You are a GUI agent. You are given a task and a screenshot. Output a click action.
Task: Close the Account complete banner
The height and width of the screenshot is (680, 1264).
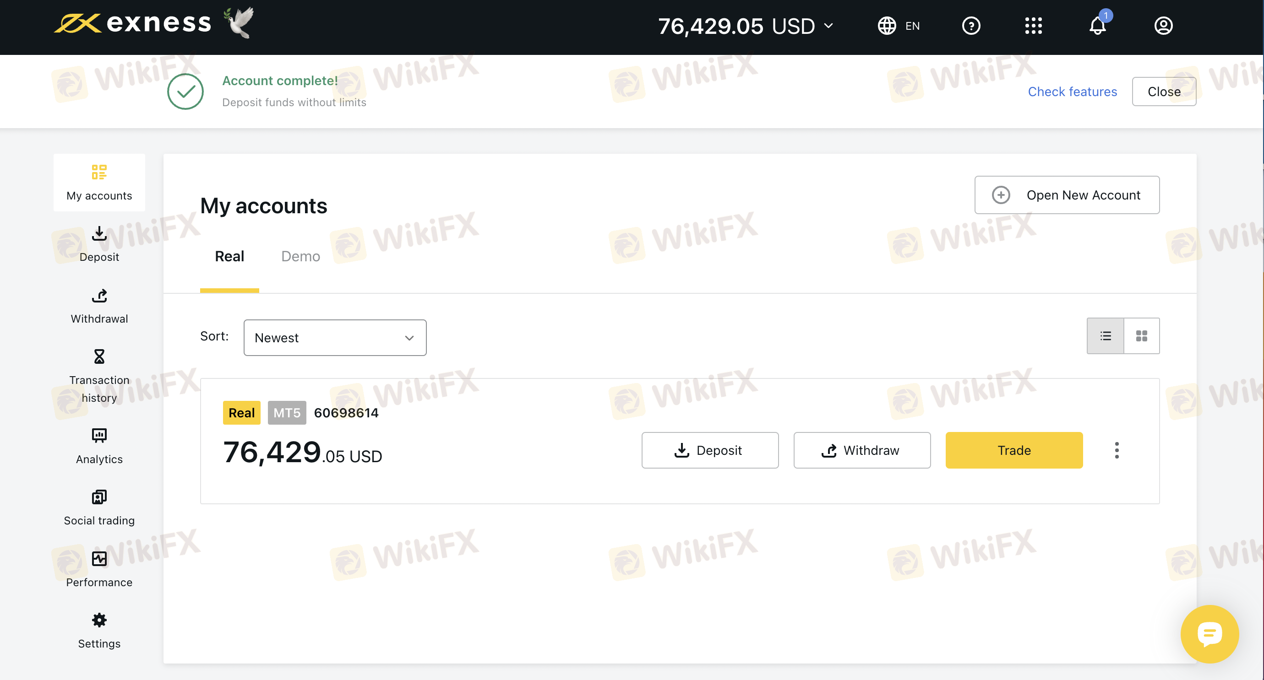(x=1164, y=92)
